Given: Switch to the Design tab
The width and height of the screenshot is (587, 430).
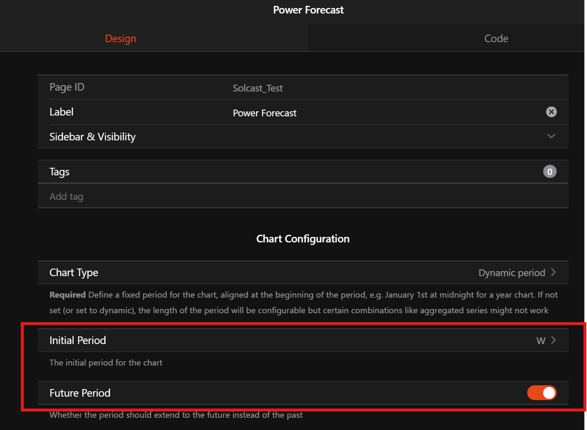Looking at the screenshot, I should (x=120, y=38).
